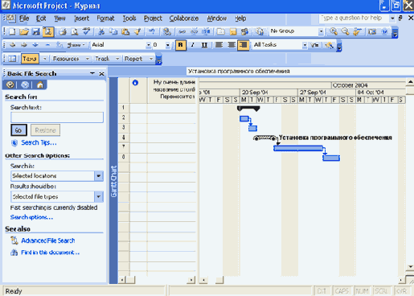Expand the Selected locations dropdown

point(99,176)
